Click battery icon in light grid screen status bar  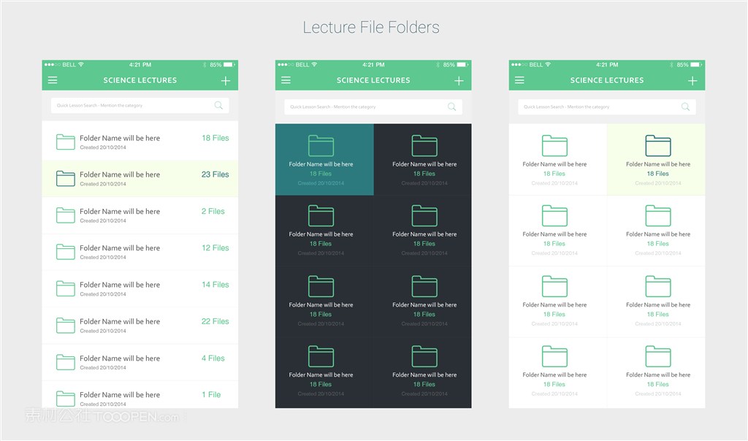[696, 64]
